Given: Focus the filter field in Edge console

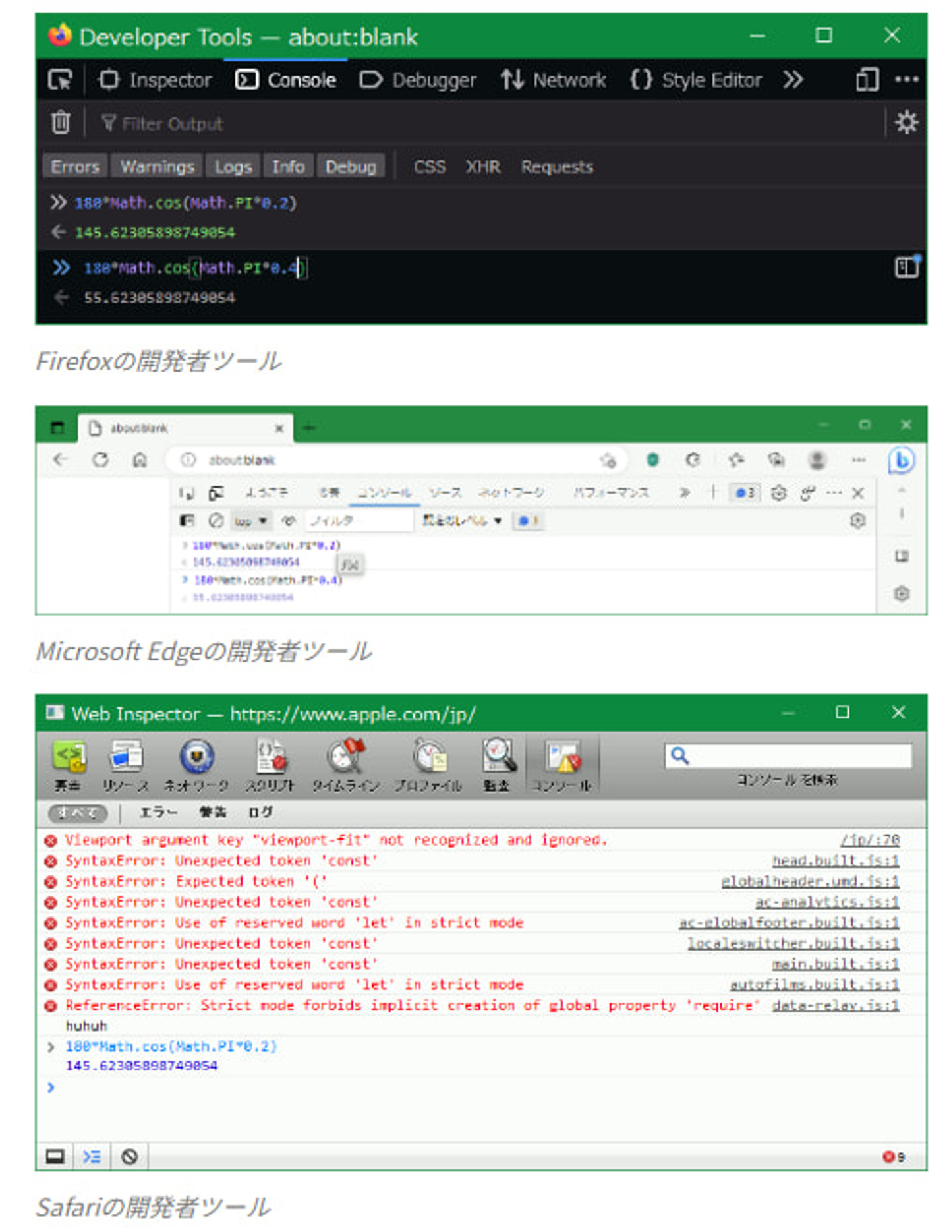Looking at the screenshot, I should [359, 521].
